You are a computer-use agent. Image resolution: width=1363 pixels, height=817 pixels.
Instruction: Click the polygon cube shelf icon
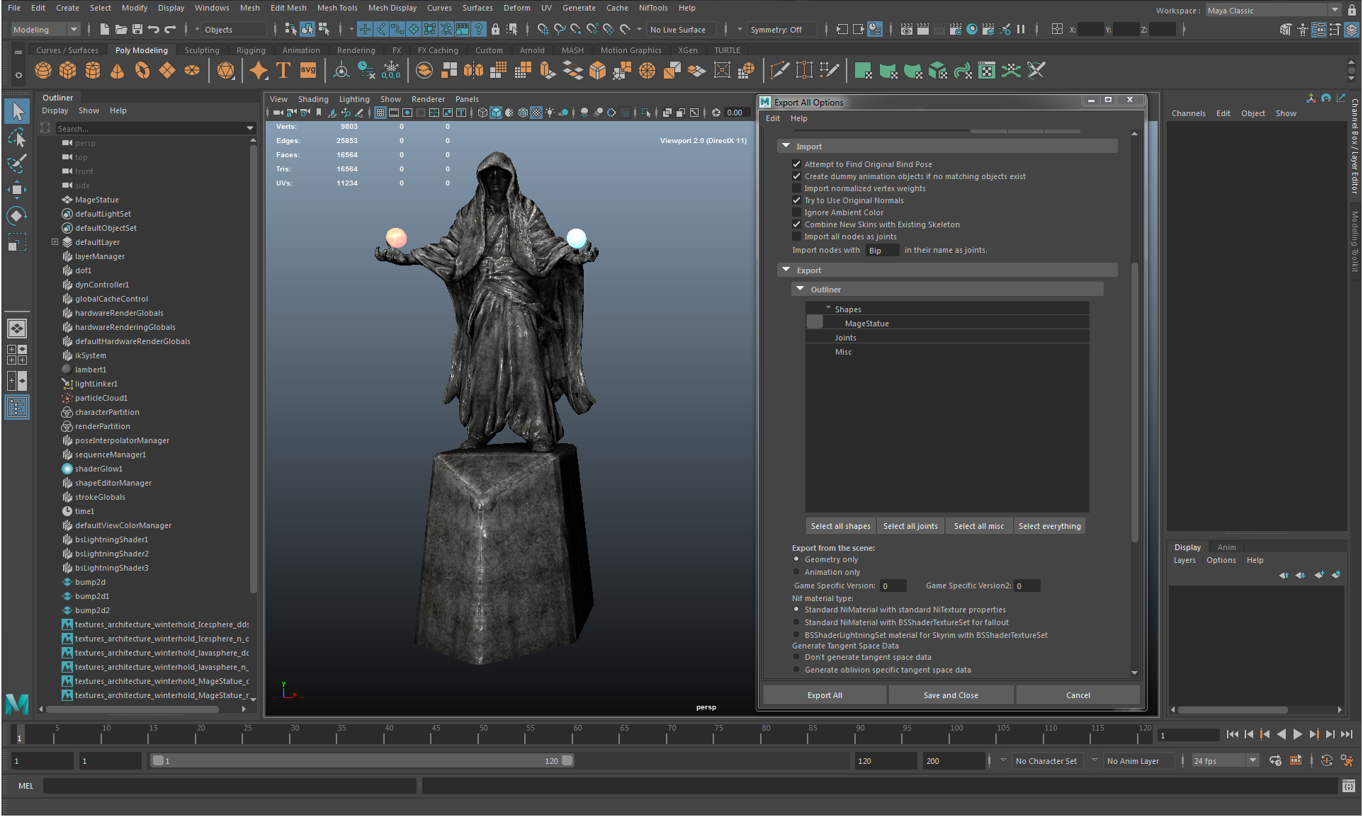pos(68,71)
